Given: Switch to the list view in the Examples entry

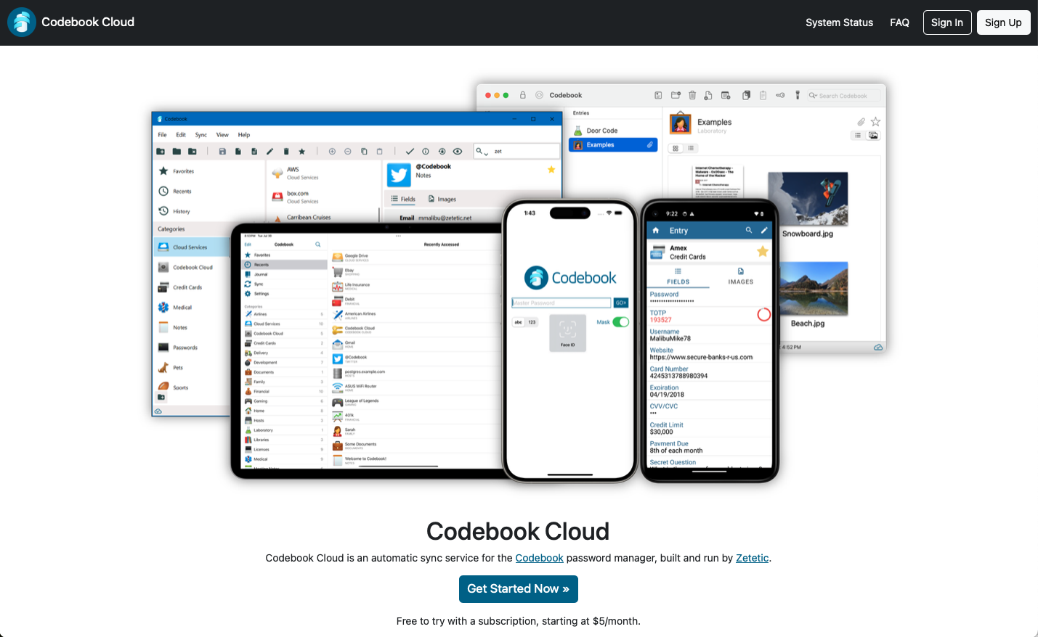Looking at the screenshot, I should tap(858, 134).
